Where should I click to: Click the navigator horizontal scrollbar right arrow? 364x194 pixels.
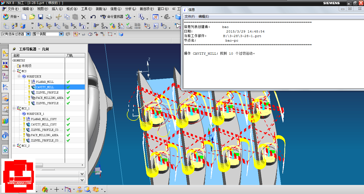pos(83,165)
